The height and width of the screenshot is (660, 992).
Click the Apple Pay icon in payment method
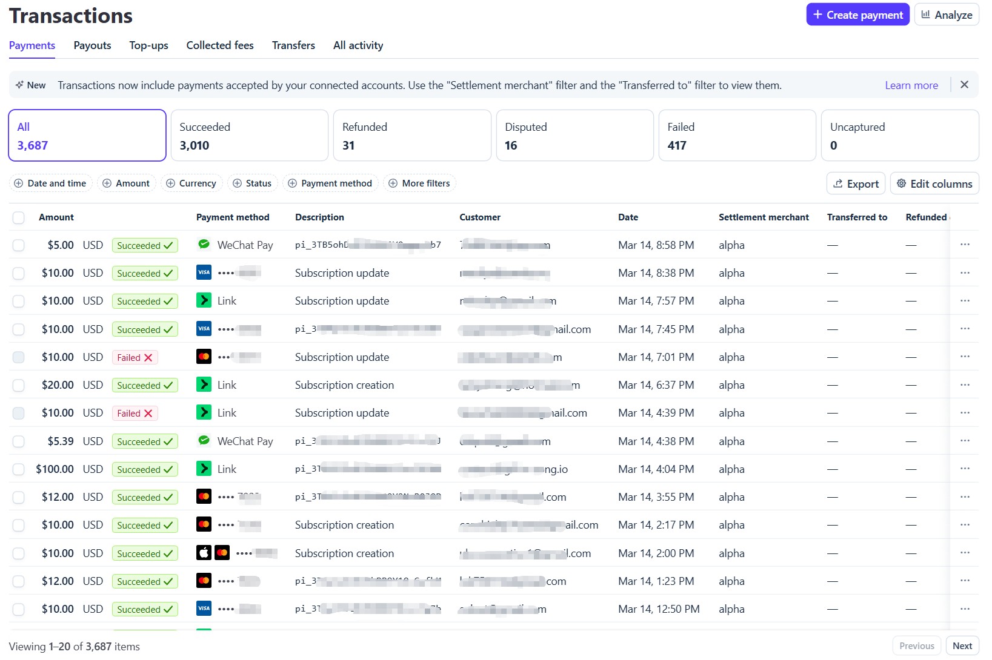pyautogui.click(x=204, y=553)
